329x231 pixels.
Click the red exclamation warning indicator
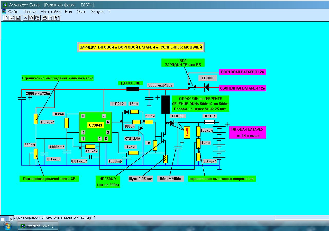187,132
